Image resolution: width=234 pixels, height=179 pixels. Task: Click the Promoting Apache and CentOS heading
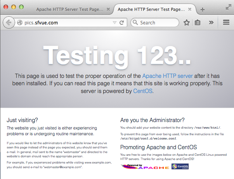click(x=158, y=147)
